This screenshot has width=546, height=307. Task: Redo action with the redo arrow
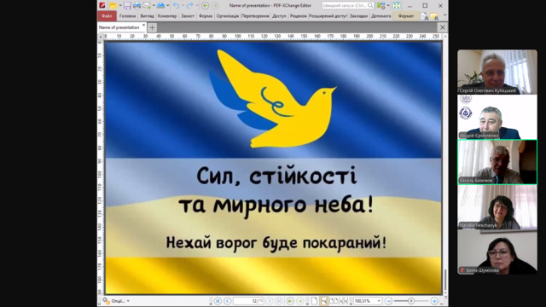189,6
